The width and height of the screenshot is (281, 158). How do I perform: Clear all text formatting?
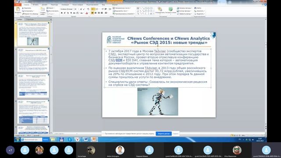point(88,9)
